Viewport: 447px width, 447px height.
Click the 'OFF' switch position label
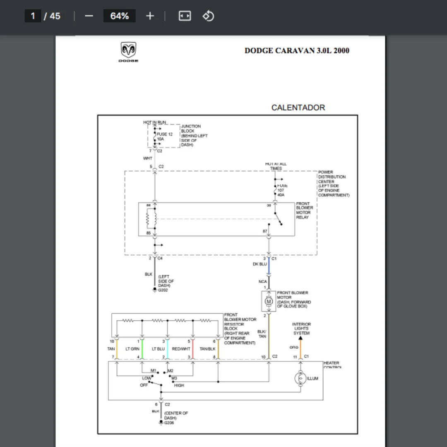click(x=144, y=385)
